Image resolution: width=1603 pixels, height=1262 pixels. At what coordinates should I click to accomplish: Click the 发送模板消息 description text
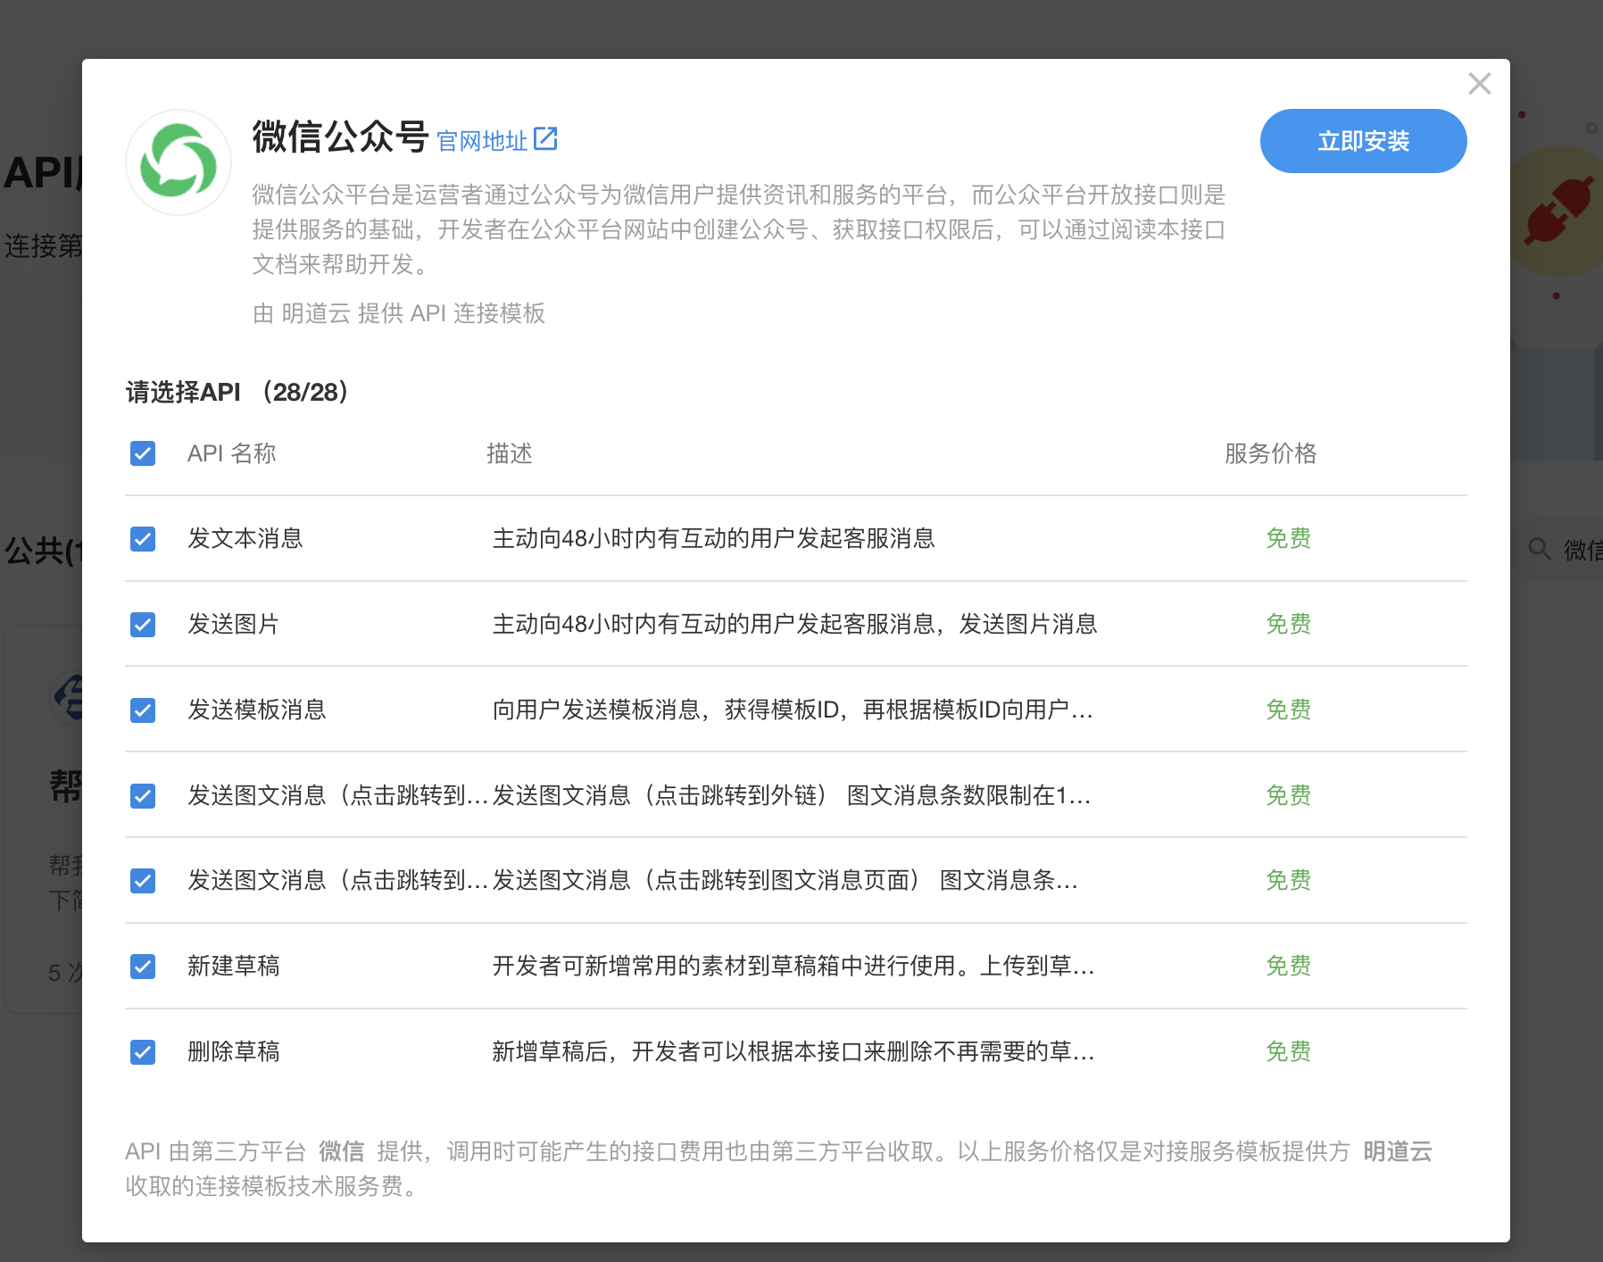(792, 710)
